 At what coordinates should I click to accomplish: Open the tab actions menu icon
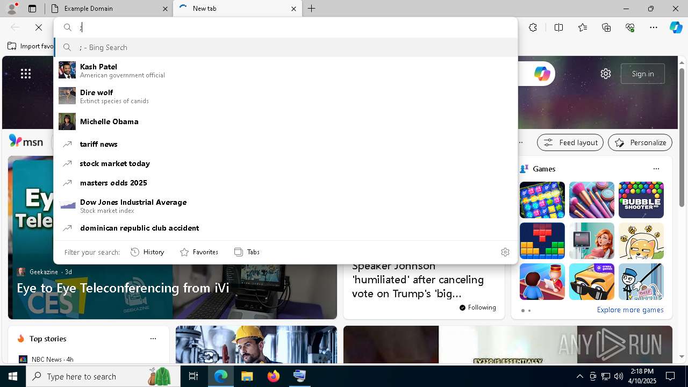(32, 9)
